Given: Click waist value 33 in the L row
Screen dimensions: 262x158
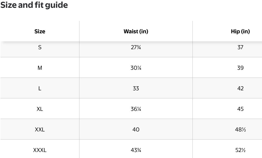Looking at the screenshot, I should pos(136,88).
